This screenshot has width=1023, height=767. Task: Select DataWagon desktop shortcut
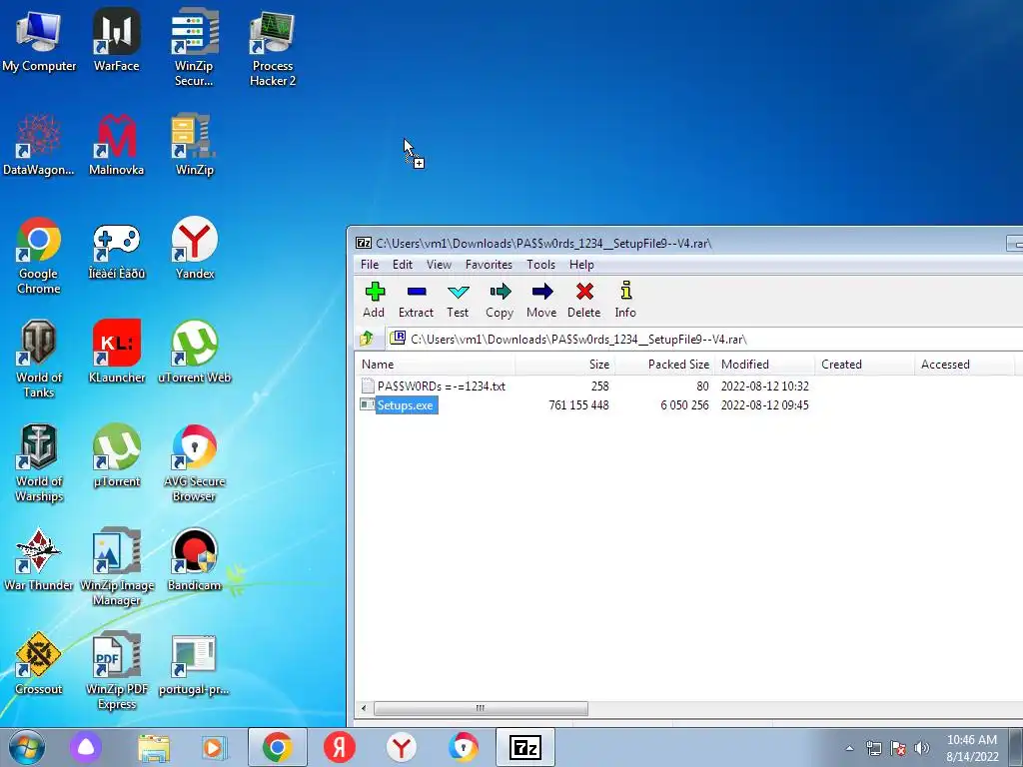(39, 145)
